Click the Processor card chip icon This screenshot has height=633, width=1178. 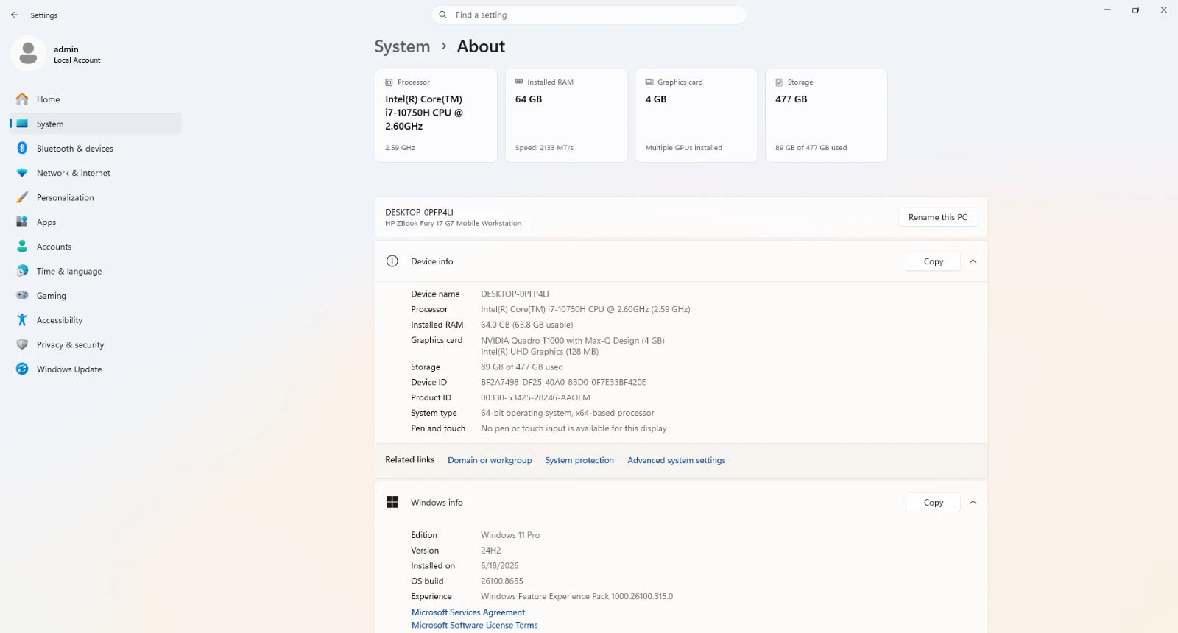point(389,82)
